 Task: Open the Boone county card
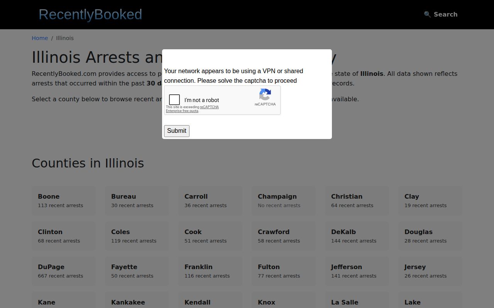pyautogui.click(x=64, y=201)
